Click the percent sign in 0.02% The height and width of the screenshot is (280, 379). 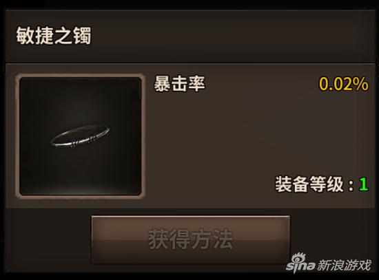[360, 84]
